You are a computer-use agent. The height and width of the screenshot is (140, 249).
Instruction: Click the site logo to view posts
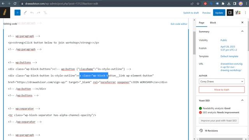[5, 12]
